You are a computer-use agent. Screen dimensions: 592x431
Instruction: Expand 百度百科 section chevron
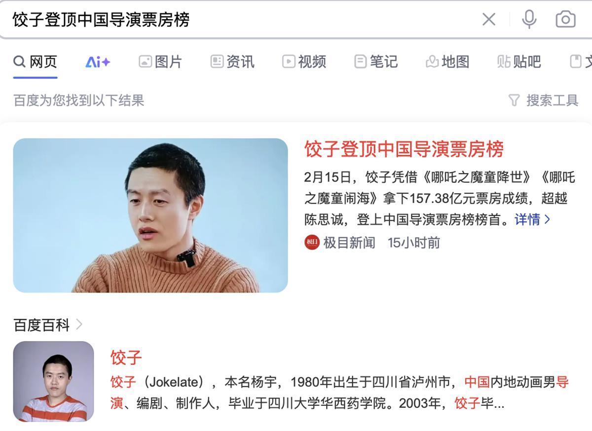click(79, 324)
